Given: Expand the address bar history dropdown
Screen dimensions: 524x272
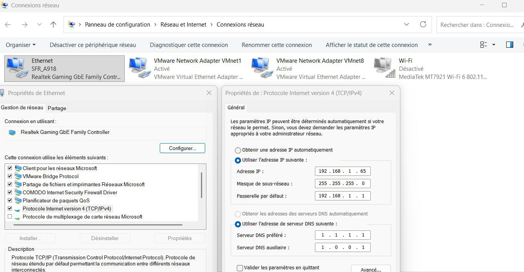Looking at the screenshot, I should pos(407,24).
